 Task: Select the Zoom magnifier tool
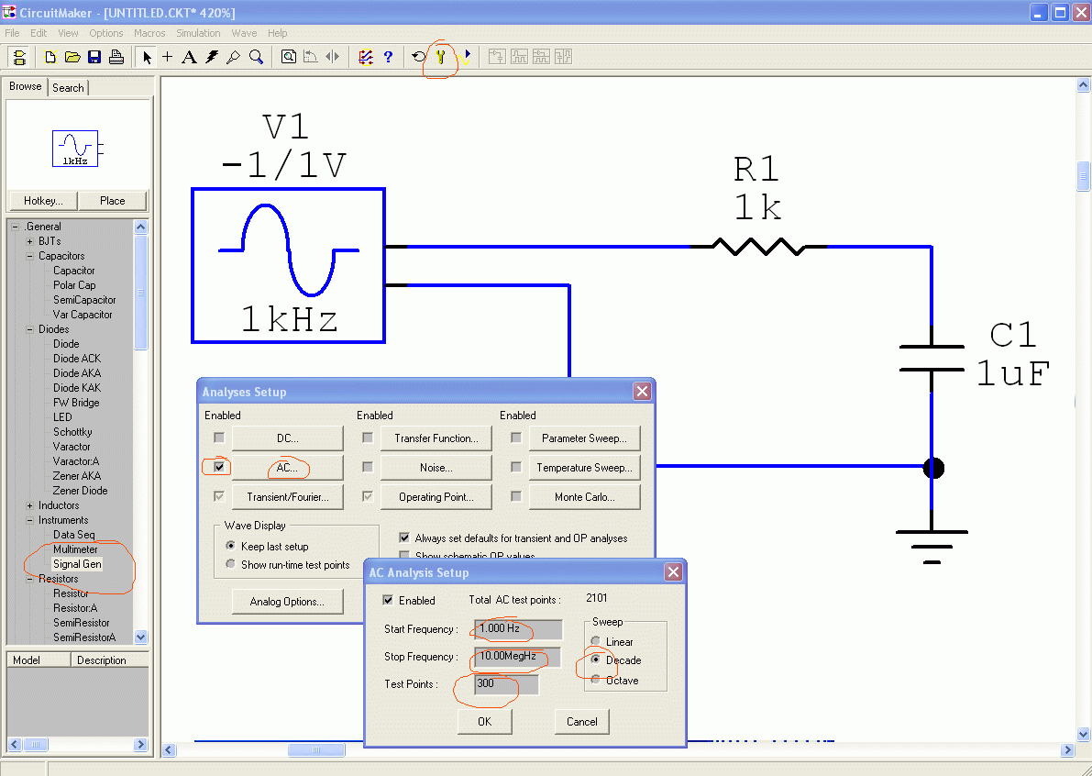(257, 57)
